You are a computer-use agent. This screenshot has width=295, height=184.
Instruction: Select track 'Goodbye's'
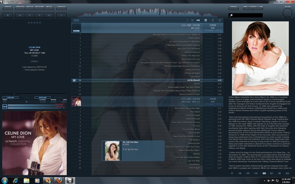click(147, 164)
